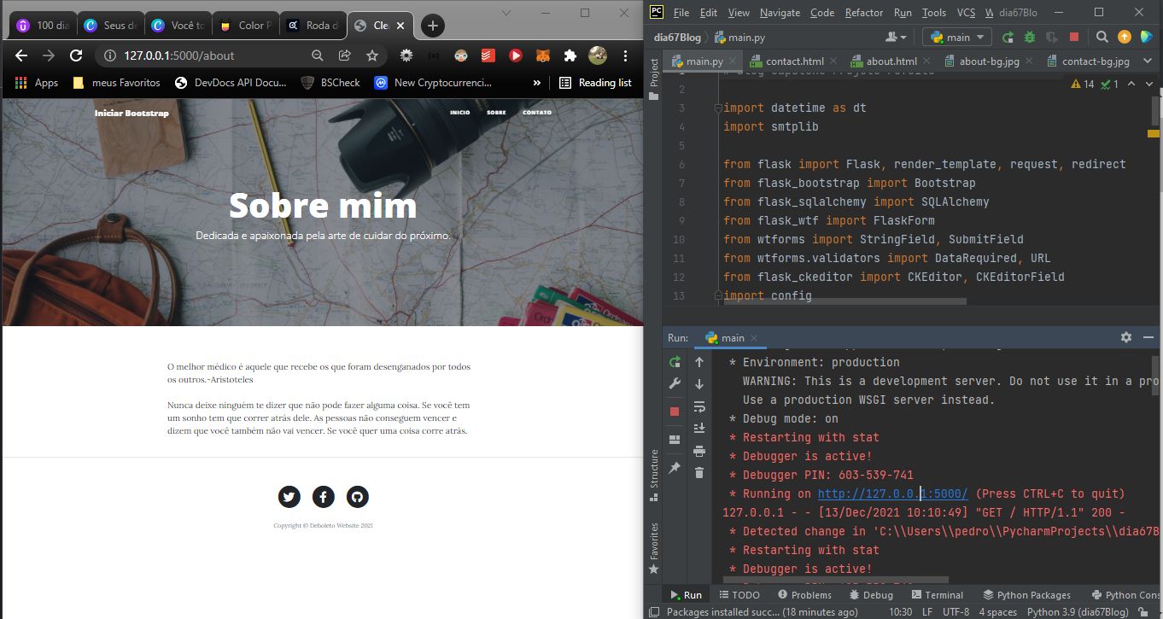Toggle soft-wrap in the Run console
The image size is (1163, 619).
(x=699, y=406)
